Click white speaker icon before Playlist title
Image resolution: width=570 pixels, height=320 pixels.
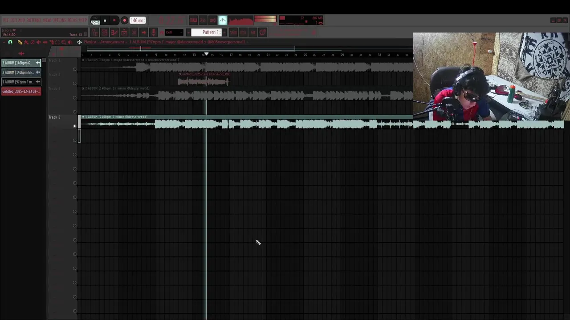(x=79, y=42)
